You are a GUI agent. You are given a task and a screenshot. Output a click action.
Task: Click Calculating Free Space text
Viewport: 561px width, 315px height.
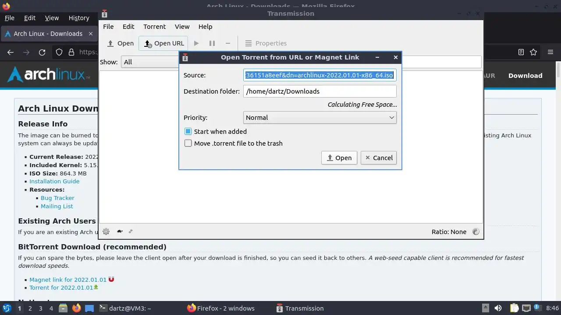[362, 105]
